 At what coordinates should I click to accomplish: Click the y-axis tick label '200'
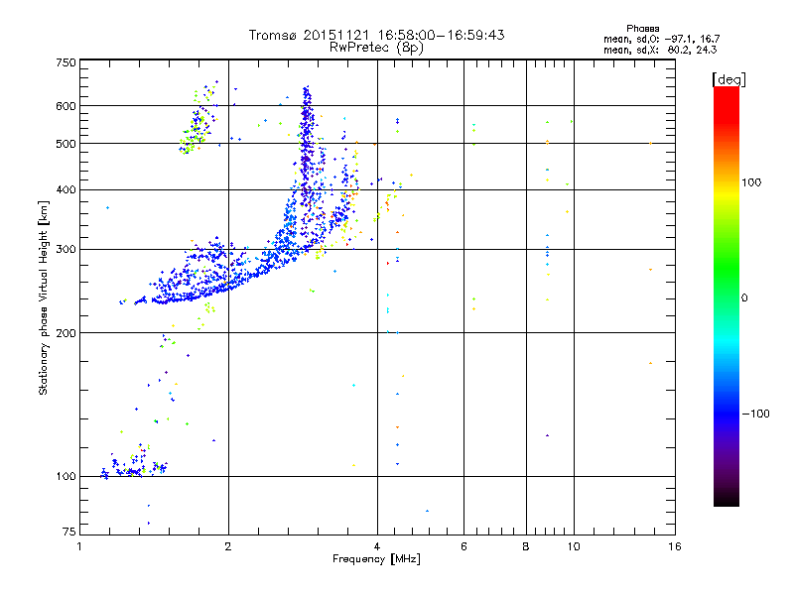coord(66,333)
